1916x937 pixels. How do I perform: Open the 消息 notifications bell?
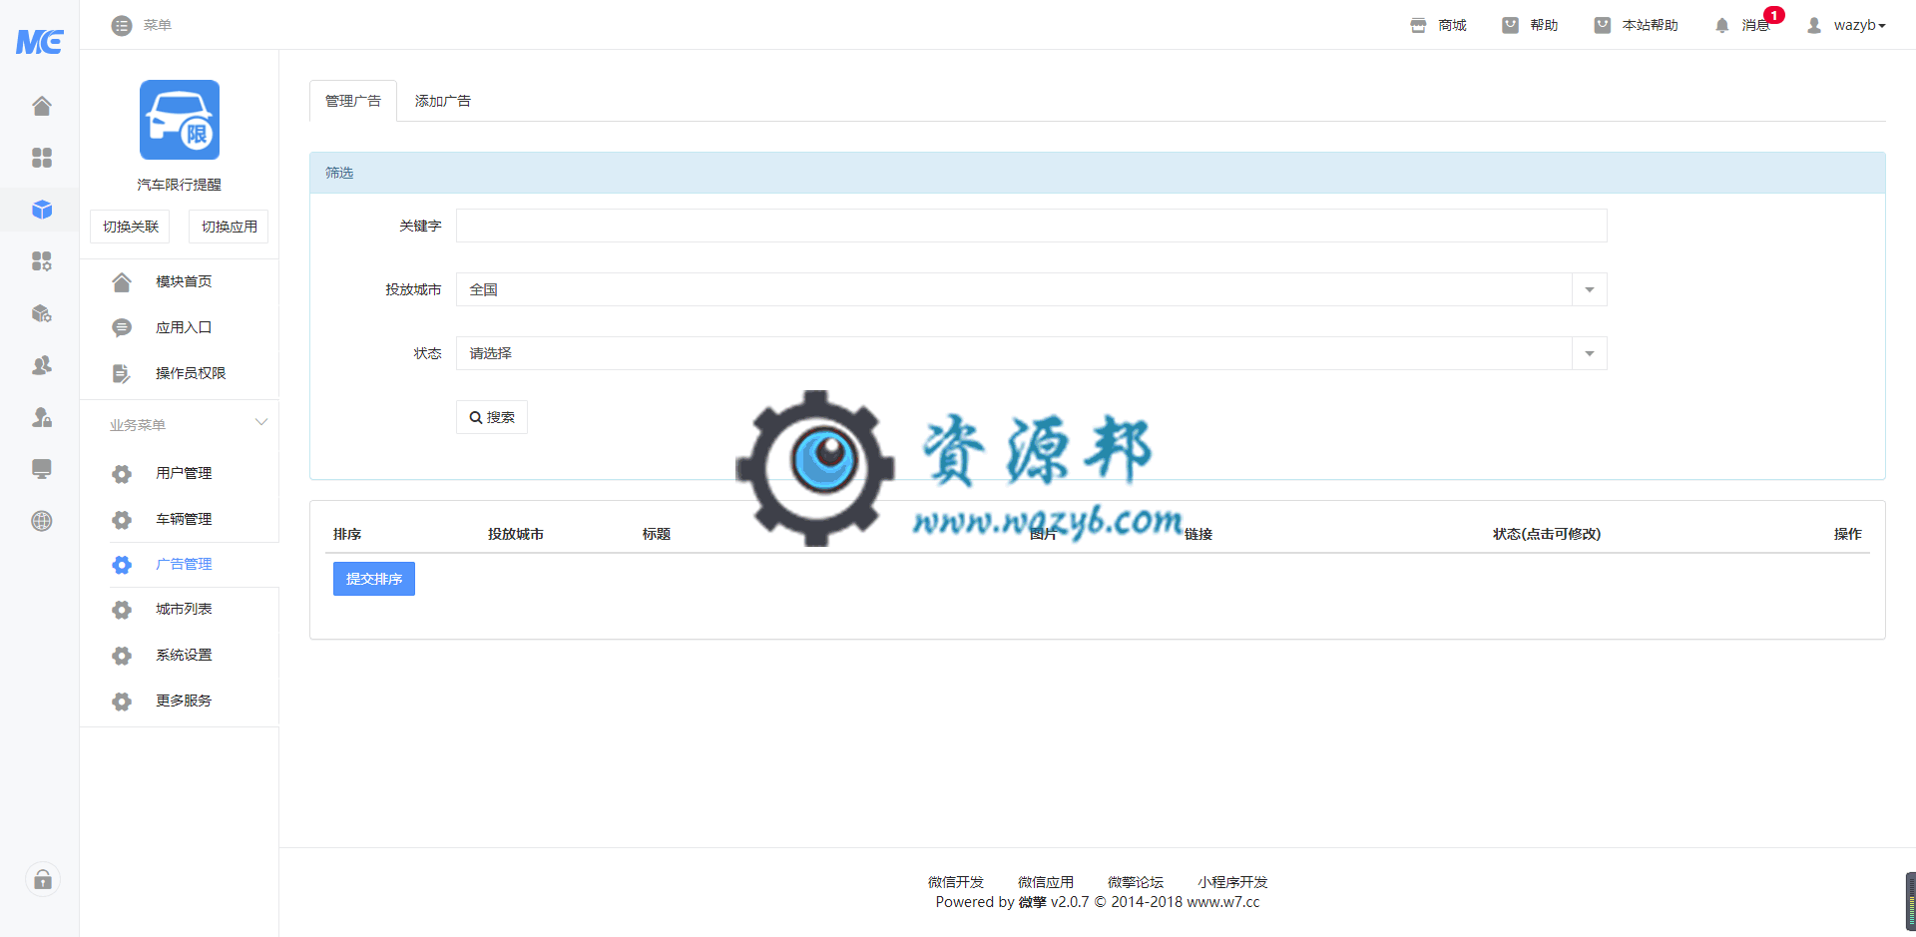(1742, 25)
